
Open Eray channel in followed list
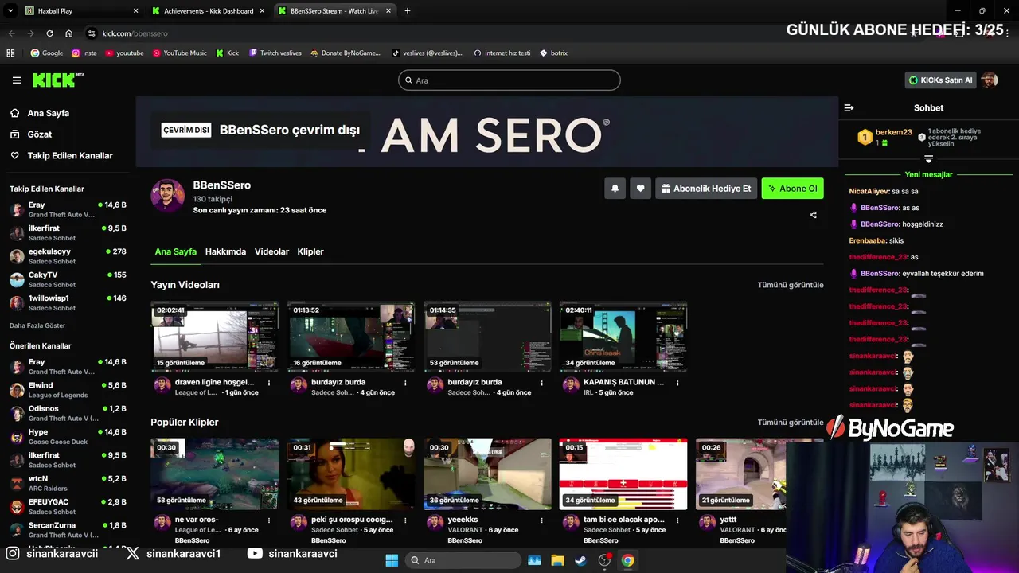68,210
